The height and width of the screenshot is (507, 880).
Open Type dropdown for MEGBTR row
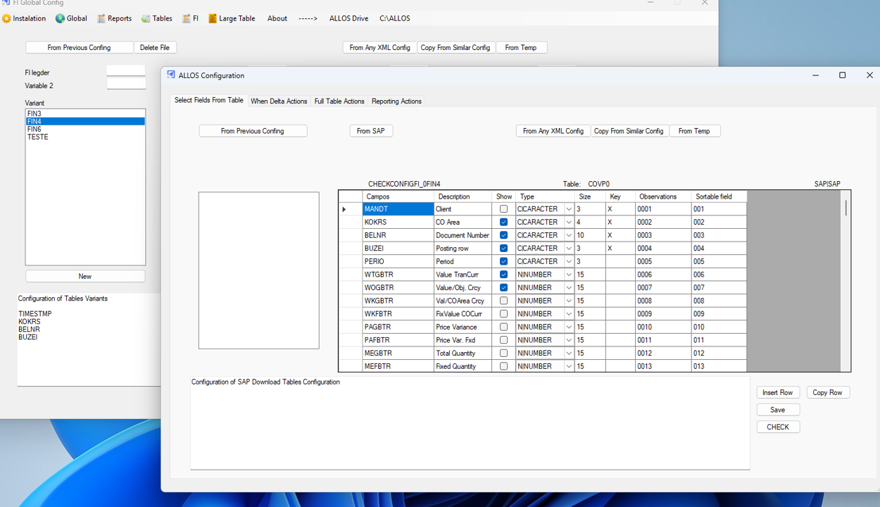point(568,353)
